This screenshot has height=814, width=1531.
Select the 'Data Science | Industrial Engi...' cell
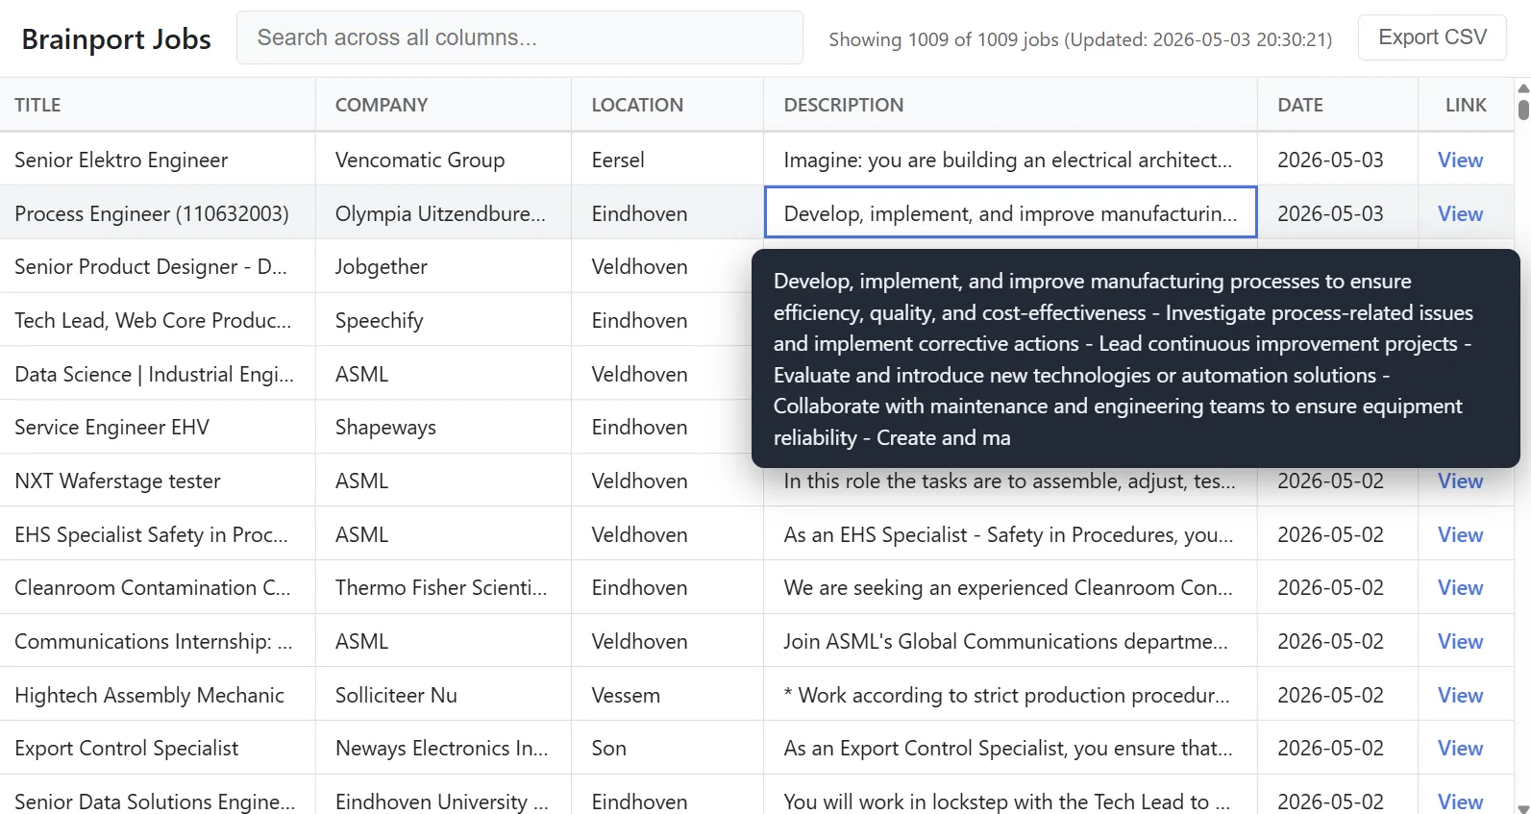coord(158,374)
